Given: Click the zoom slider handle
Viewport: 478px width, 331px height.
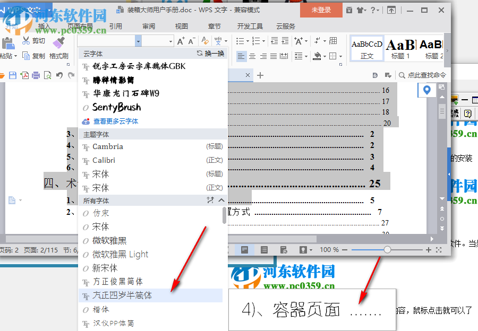Looking at the screenshot, I should click(x=387, y=250).
